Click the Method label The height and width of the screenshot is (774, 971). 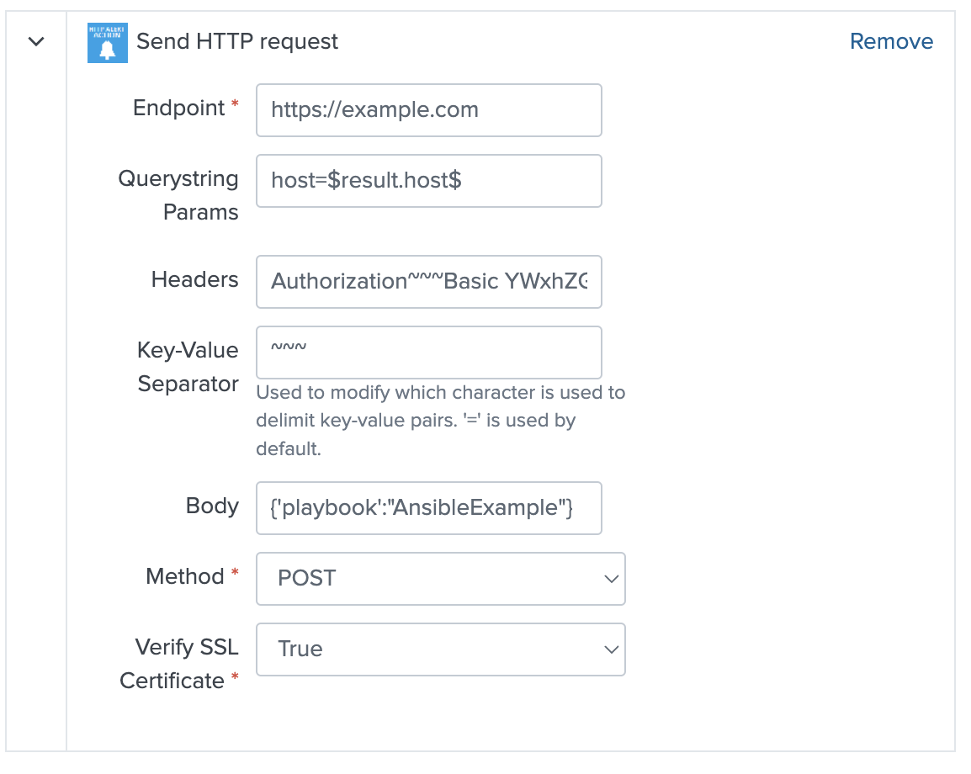(x=185, y=576)
